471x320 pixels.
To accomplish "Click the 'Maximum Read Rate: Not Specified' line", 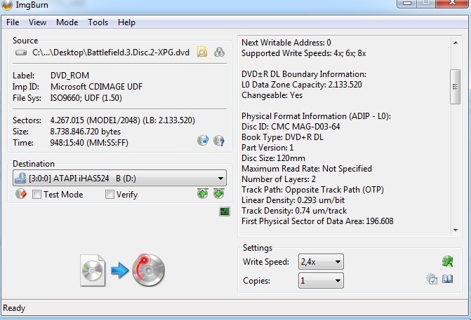I will point(307,168).
